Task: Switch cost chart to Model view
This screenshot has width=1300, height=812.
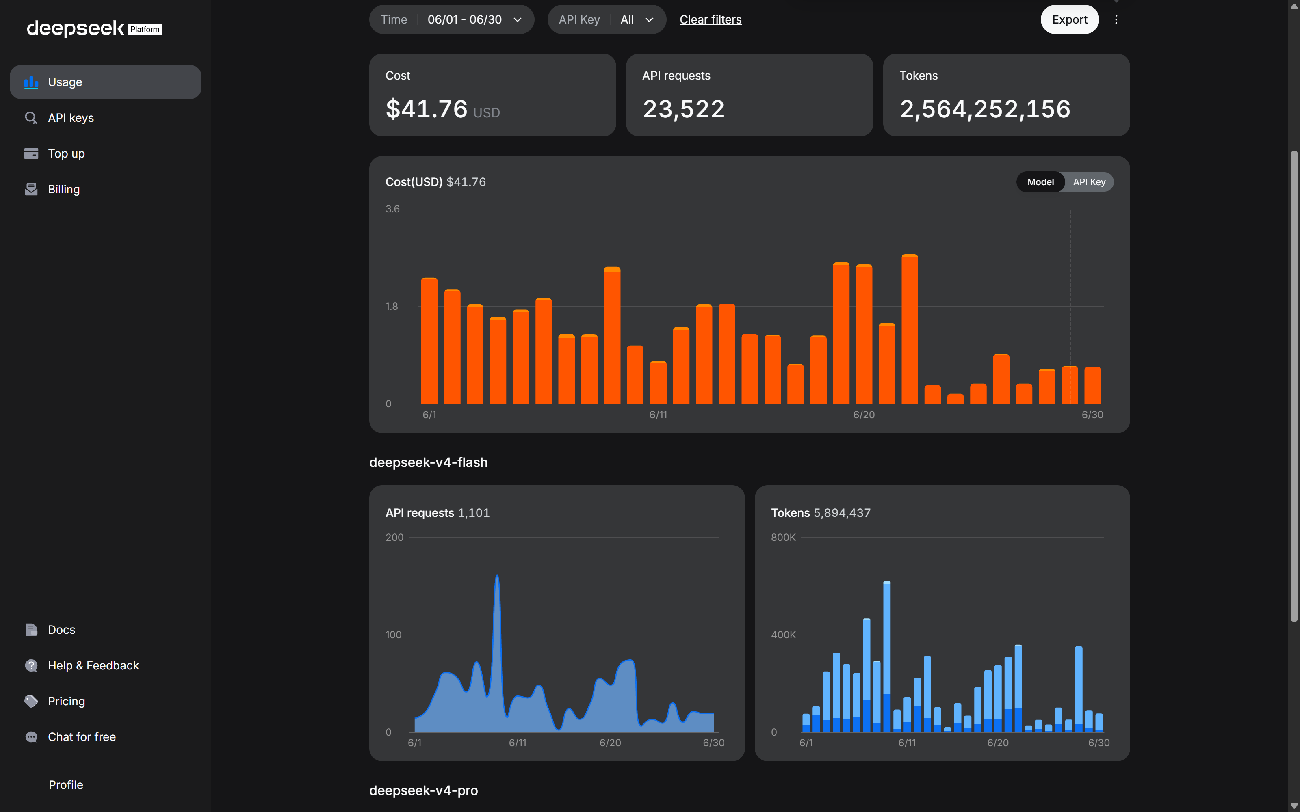Action: [1040, 182]
